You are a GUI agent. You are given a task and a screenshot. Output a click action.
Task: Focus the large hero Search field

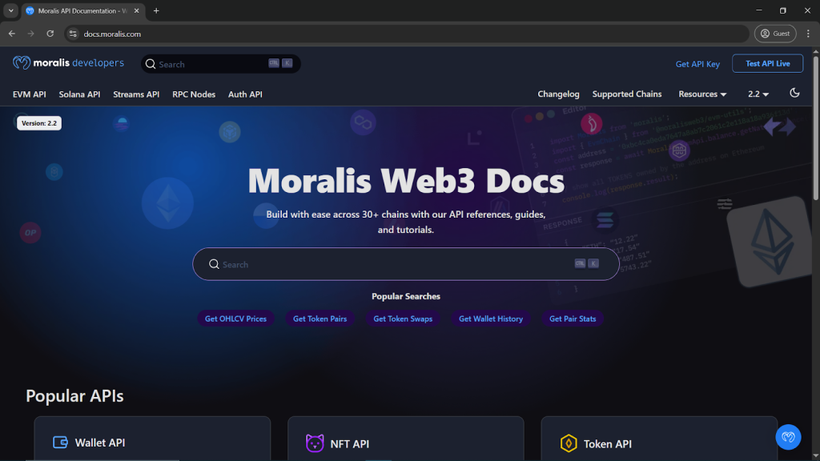click(x=406, y=264)
